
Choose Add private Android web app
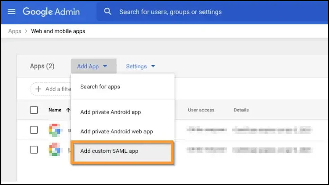click(123, 131)
